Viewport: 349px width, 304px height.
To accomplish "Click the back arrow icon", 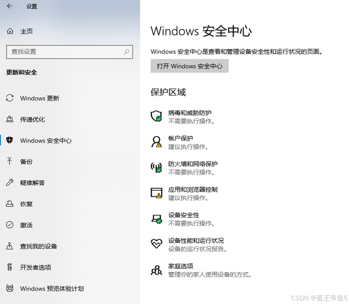I will tap(10, 6).
